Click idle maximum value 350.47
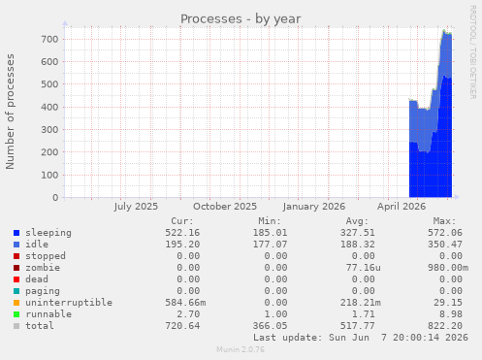Image resolution: width=482 pixels, height=360 pixels. pyautogui.click(x=445, y=245)
